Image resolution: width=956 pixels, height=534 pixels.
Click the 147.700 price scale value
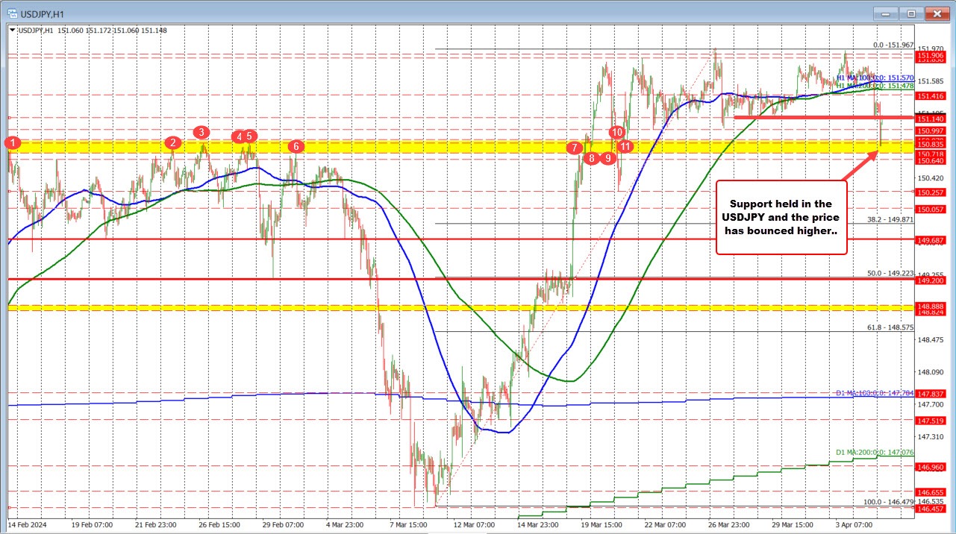pos(931,404)
